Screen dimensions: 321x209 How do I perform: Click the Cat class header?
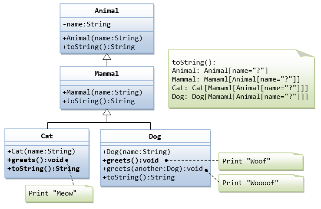tap(47, 136)
